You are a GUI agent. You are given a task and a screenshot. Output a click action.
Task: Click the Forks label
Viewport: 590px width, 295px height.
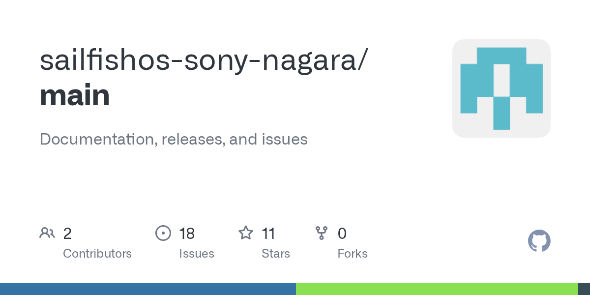(353, 254)
